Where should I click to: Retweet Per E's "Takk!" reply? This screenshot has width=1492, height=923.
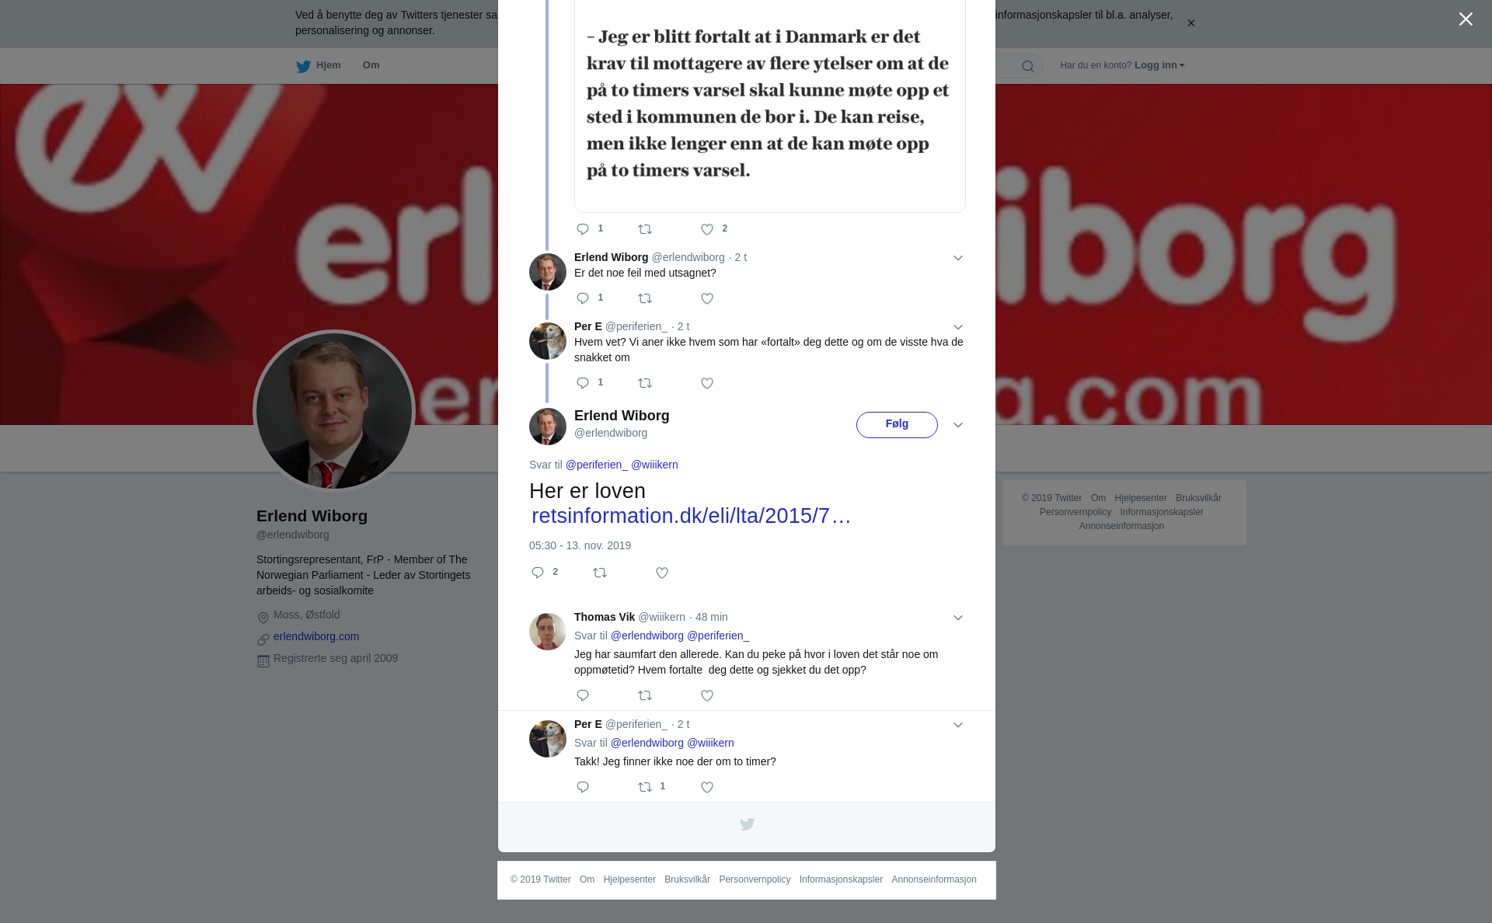coord(645,787)
